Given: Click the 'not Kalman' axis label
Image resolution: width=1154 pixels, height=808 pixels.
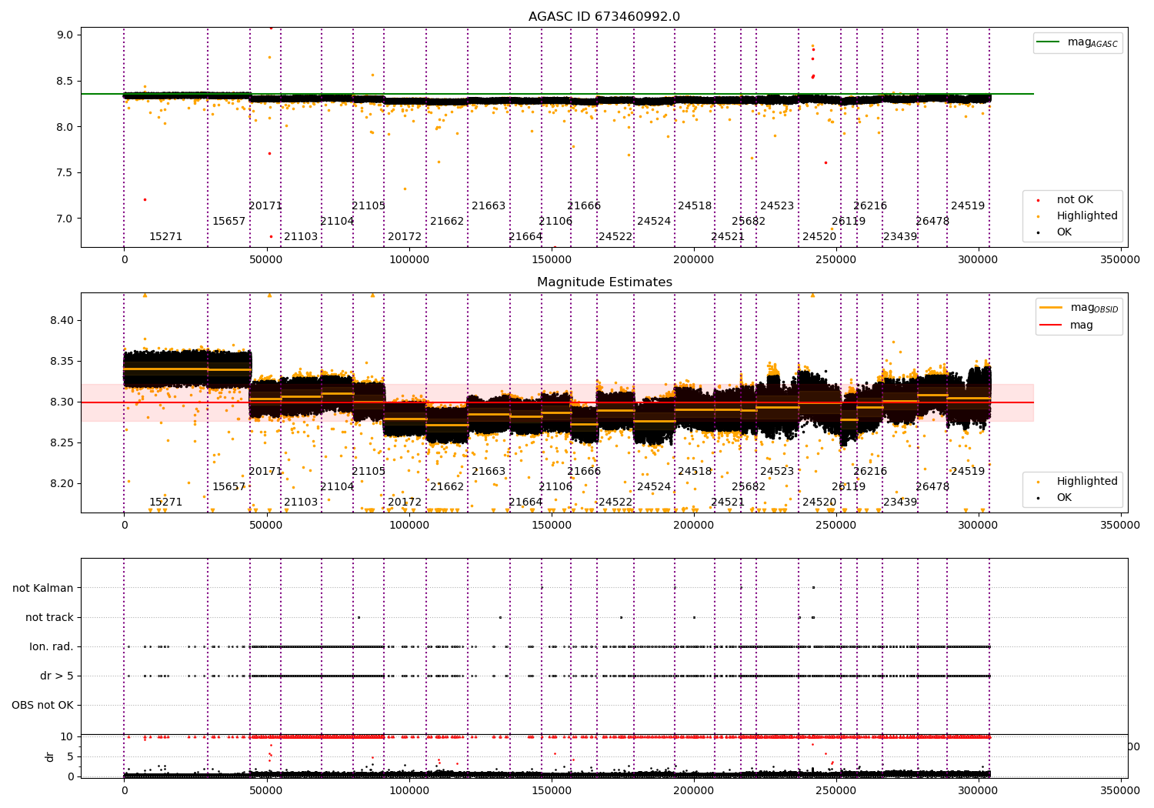Looking at the screenshot, I should click(x=43, y=588).
